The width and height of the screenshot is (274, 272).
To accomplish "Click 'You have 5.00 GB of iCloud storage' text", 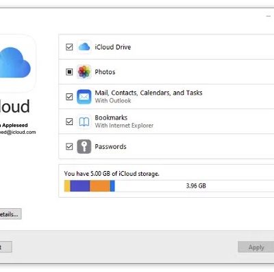I will click(112, 174).
